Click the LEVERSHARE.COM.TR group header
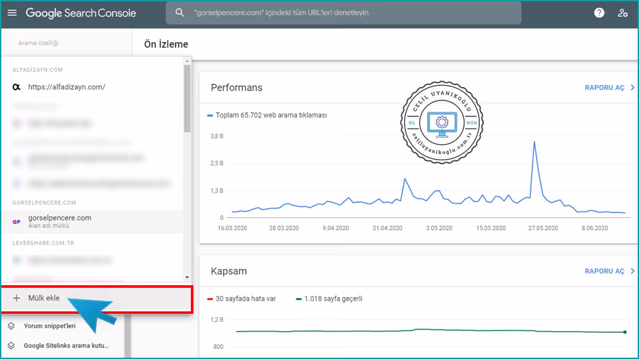Image resolution: width=639 pixels, height=359 pixels. [x=43, y=243]
